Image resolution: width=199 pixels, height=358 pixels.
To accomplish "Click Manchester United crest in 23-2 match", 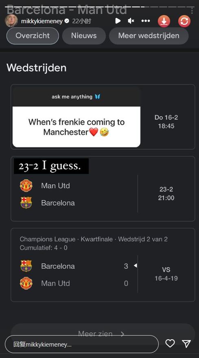I will (26, 186).
